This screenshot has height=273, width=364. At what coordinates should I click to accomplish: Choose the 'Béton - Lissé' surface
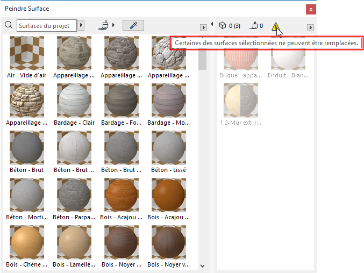pyautogui.click(x=168, y=147)
